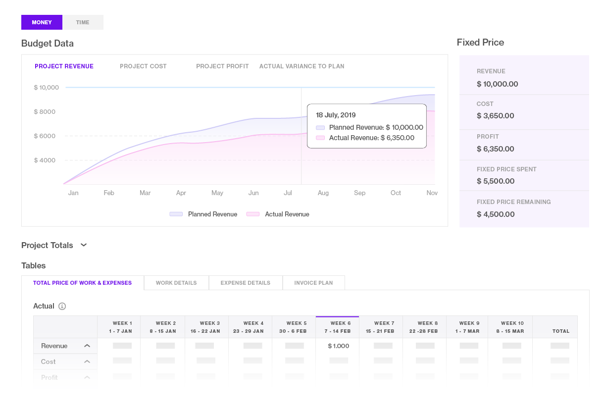Click the Planned Revenue color swatch
Screen dimensions: 602x416
(x=176, y=213)
